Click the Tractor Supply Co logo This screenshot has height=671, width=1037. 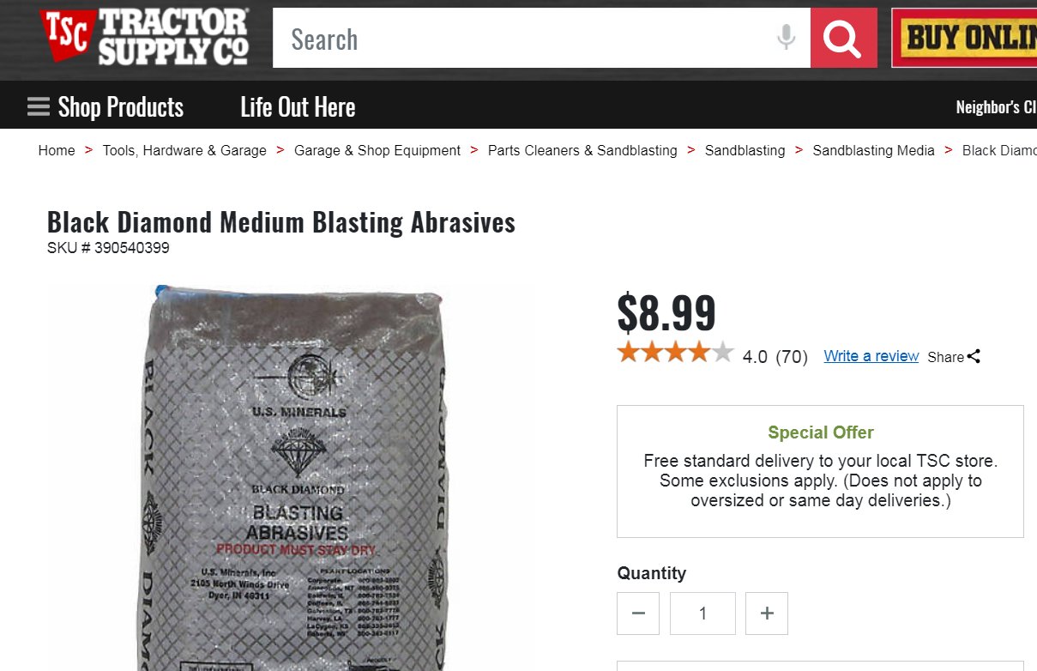[x=145, y=37]
